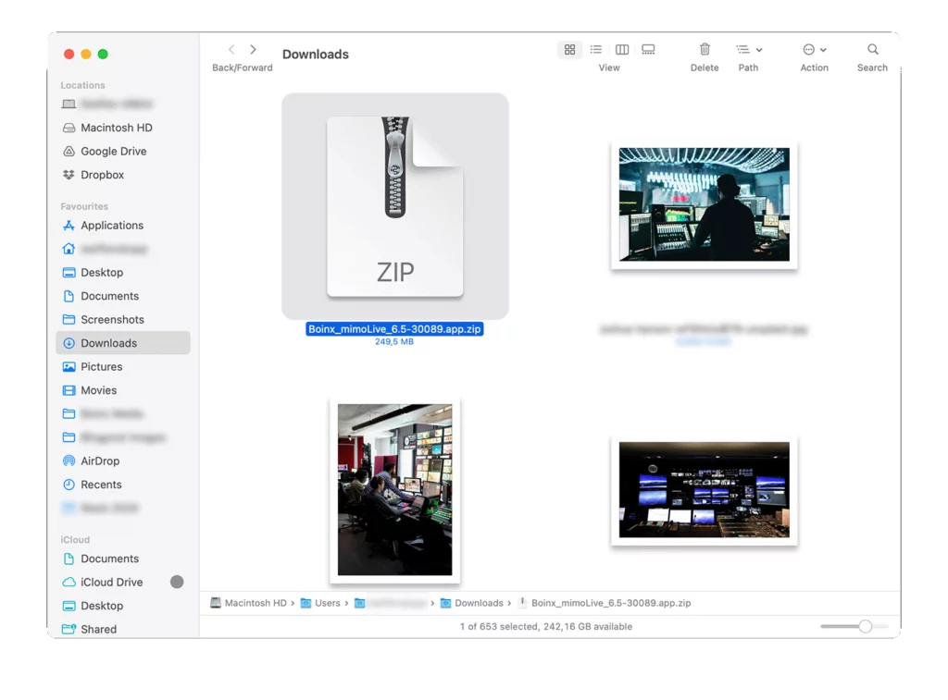Click the 249,5 MB file size label
948x700 pixels.
pyautogui.click(x=394, y=342)
